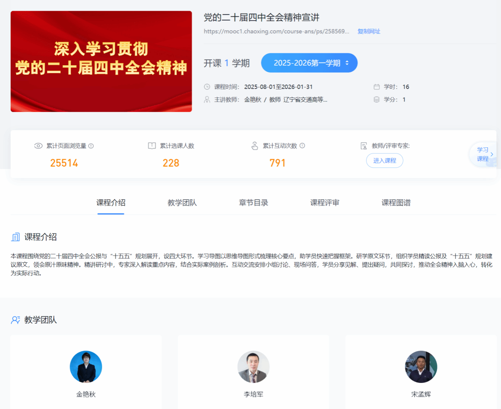Go to the 课程图谱 tab
Image resolution: width=501 pixels, height=409 pixels.
[396, 203]
